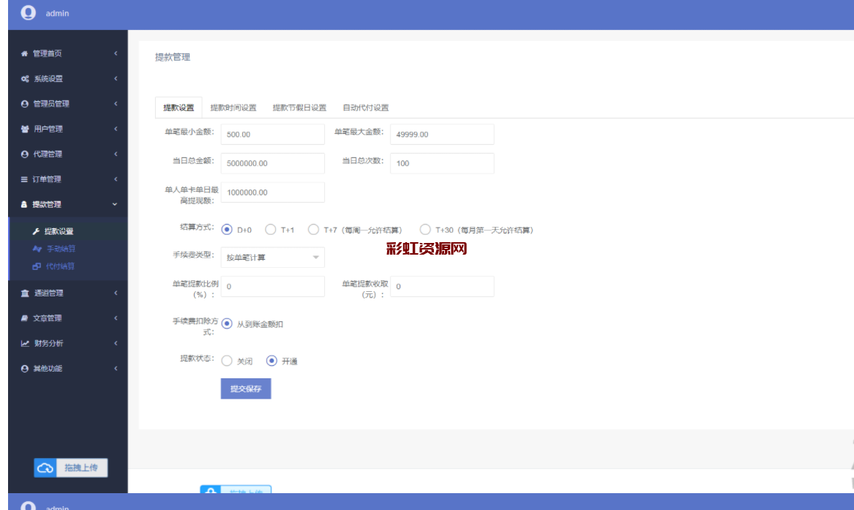Expand the 通道管理 menu chevron
The width and height of the screenshot is (854, 510).
tap(116, 293)
